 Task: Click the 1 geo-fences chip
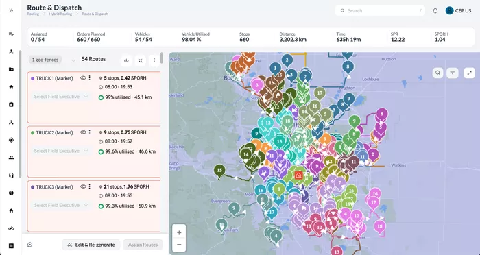coord(45,60)
